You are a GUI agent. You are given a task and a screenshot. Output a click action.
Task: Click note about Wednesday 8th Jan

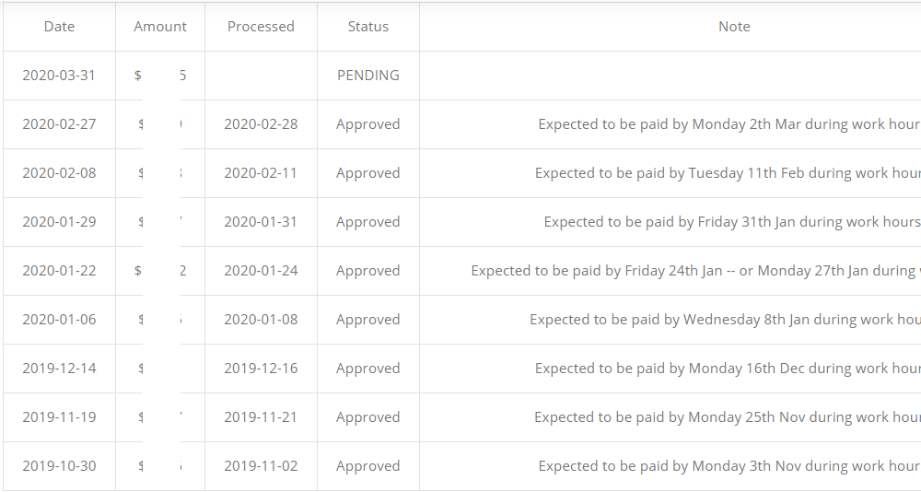tap(726, 319)
